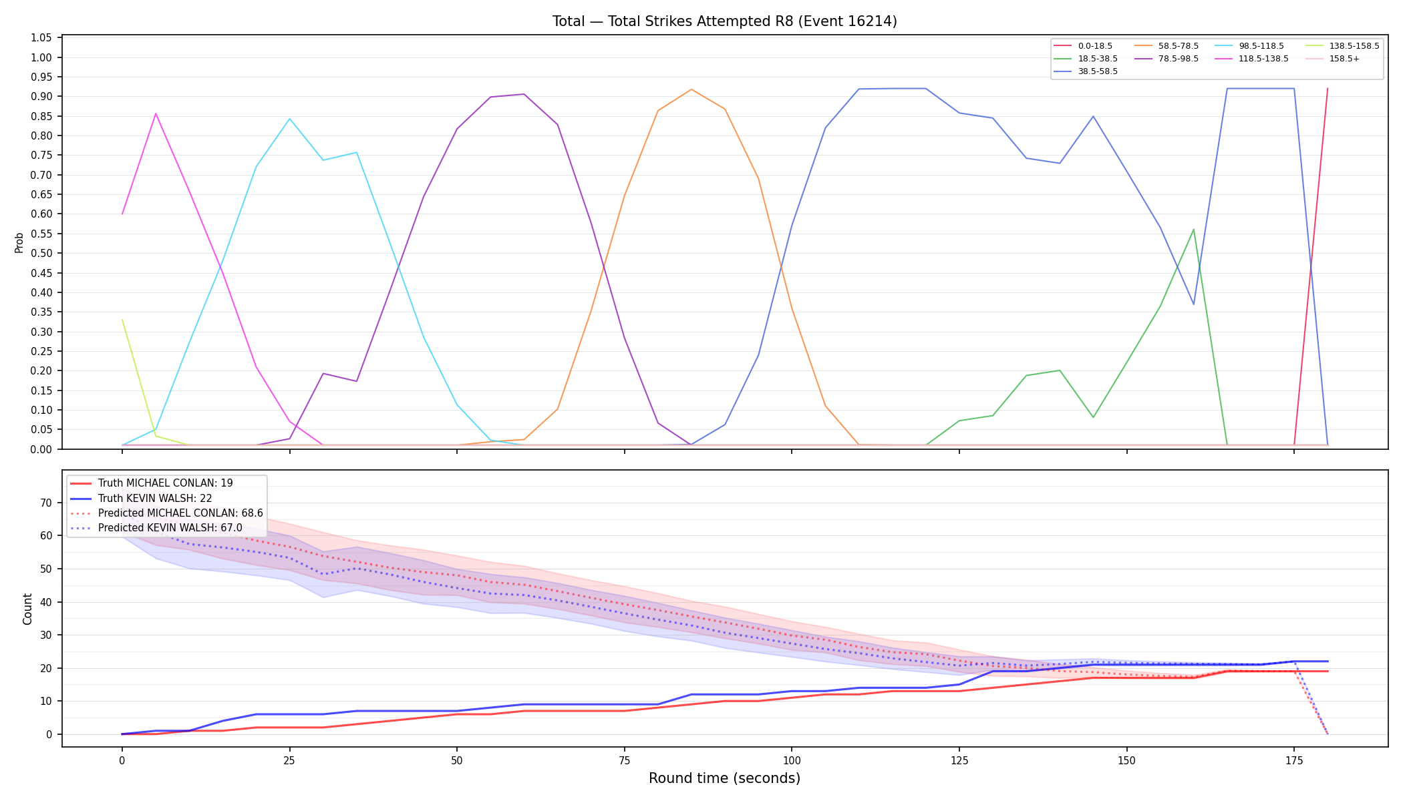Click the 150 tick on round time axis
Image resolution: width=1403 pixels, height=801 pixels.
pos(1126,760)
